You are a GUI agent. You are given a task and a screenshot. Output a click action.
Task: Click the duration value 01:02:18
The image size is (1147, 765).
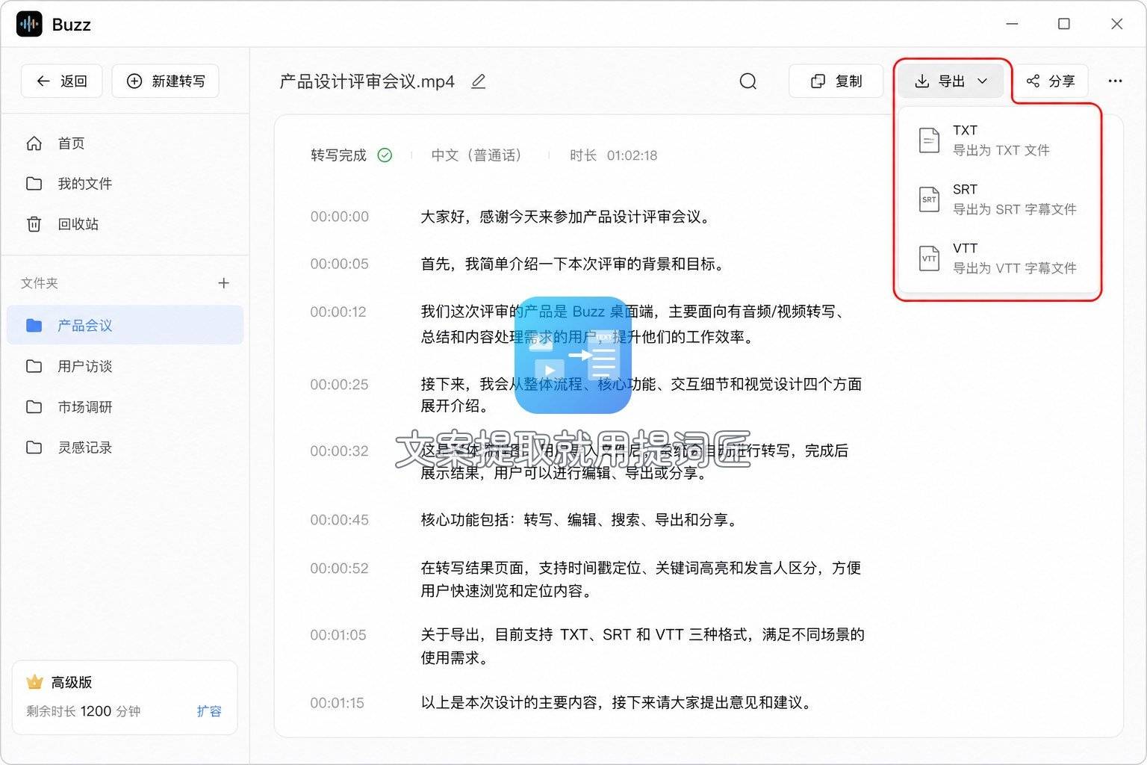632,155
